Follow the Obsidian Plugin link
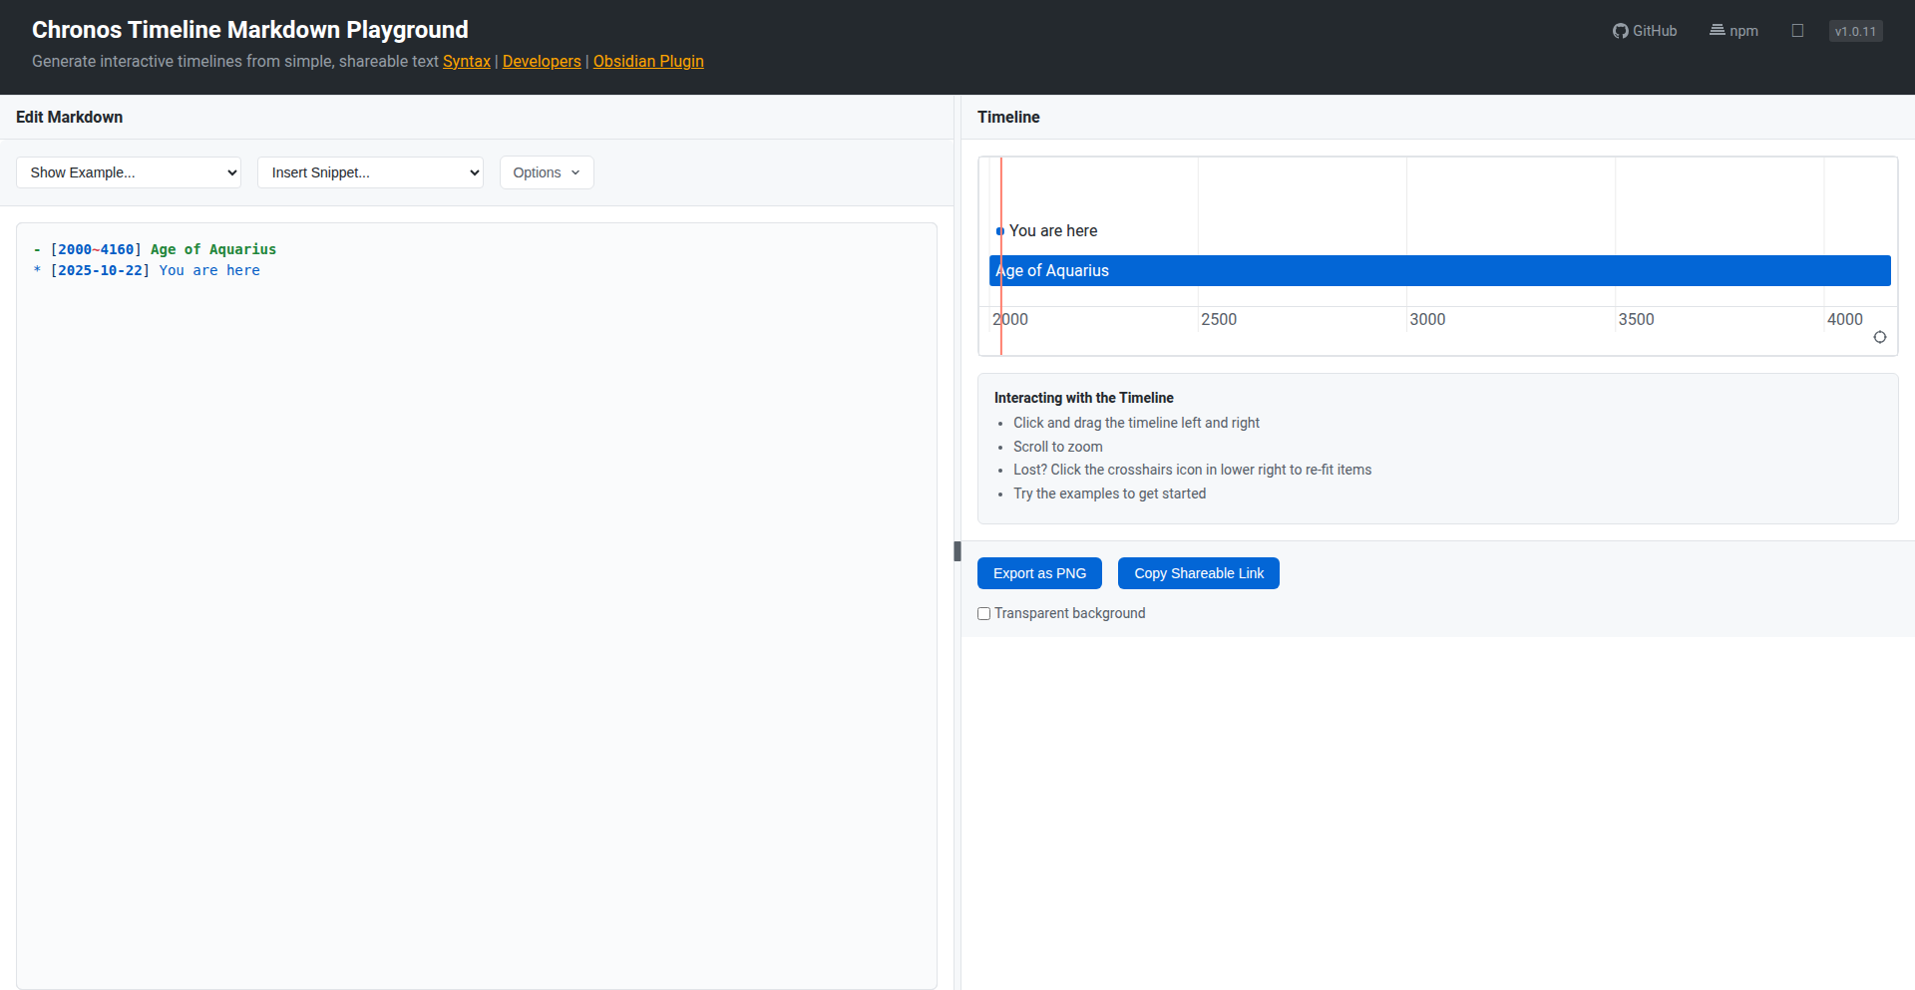1915x990 pixels. (x=648, y=61)
